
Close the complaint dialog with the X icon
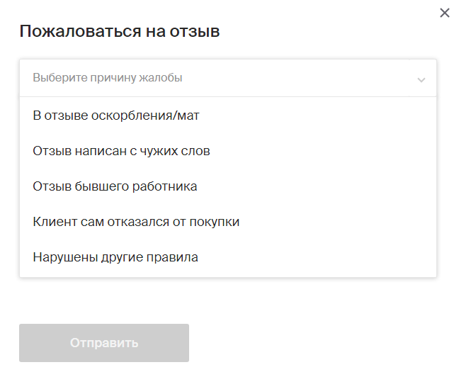[x=444, y=13]
